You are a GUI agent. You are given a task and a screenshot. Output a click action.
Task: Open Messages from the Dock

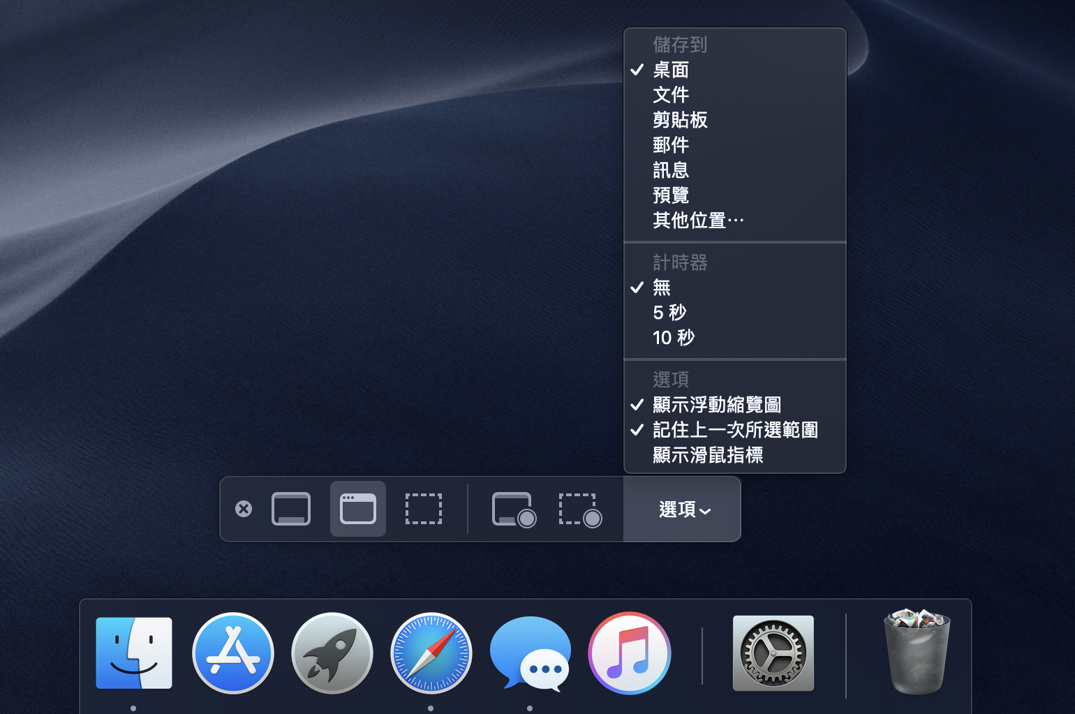(x=531, y=653)
